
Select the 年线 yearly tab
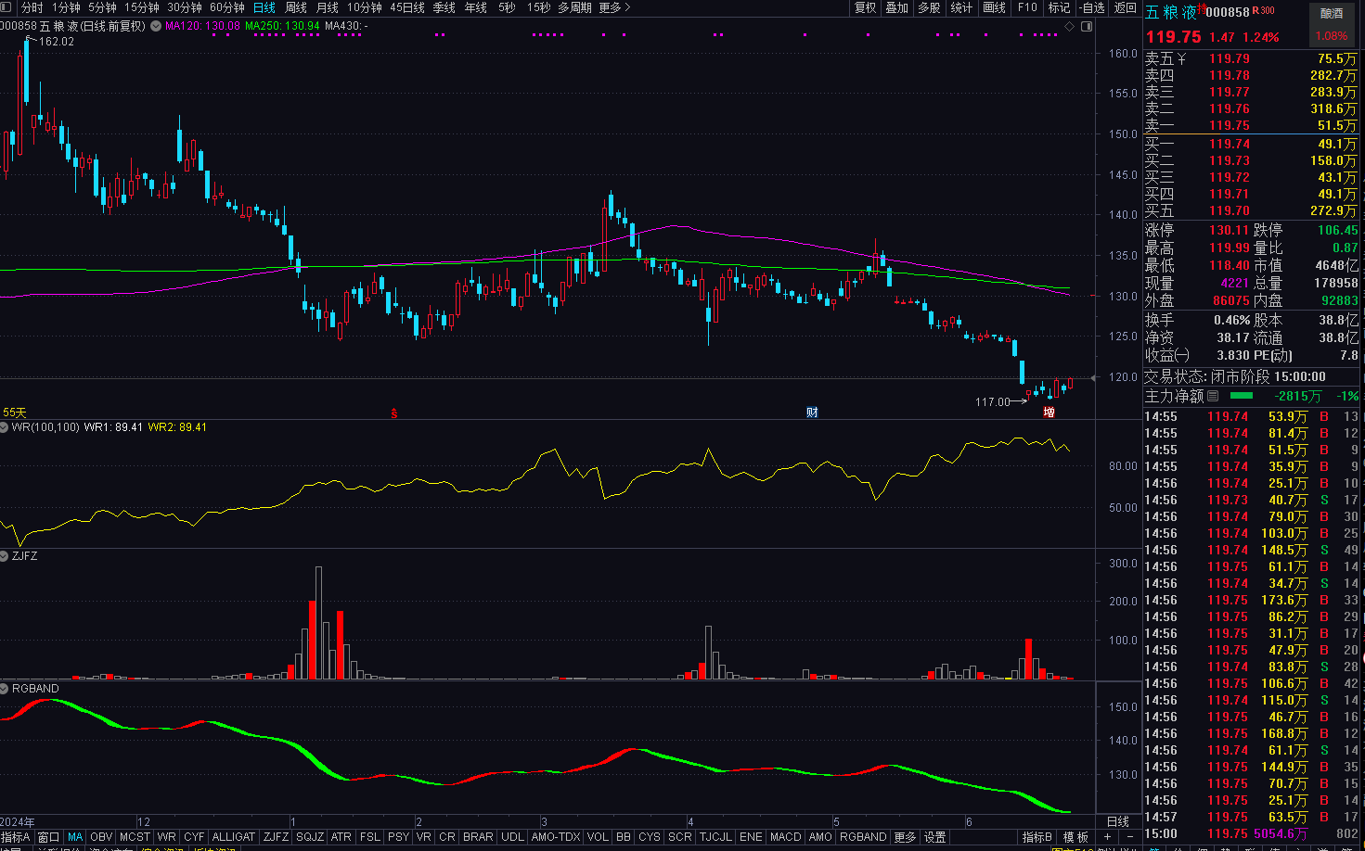(x=476, y=7)
